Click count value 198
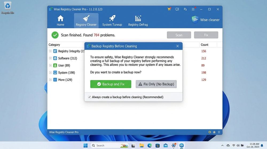The image size is (267, 149). point(204,73)
